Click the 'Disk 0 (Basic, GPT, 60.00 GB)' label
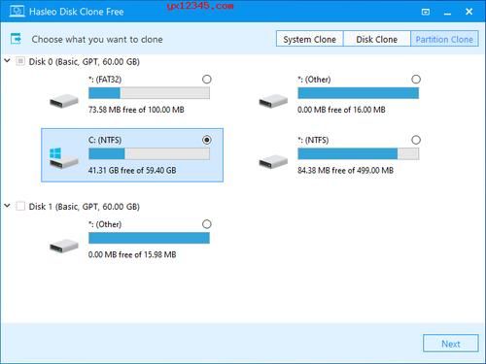Image resolution: width=486 pixels, height=364 pixels. [x=85, y=61]
